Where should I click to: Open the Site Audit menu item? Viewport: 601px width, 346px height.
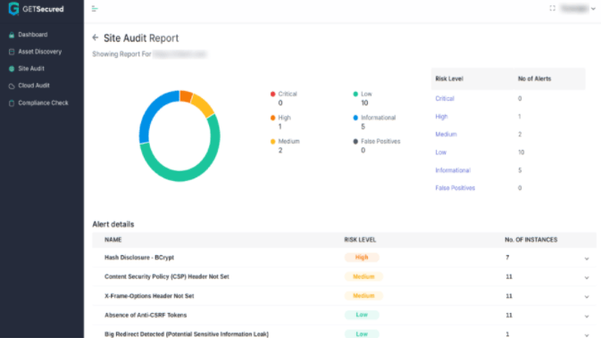[31, 69]
